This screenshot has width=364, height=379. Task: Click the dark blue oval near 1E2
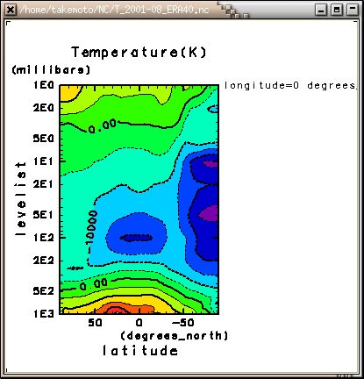(x=136, y=238)
